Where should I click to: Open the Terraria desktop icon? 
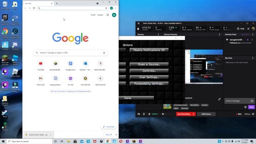5,126
